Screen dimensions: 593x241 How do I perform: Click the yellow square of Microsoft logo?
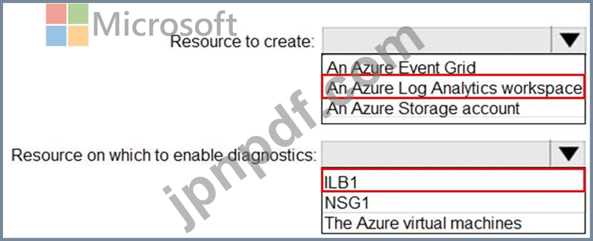click(x=78, y=36)
